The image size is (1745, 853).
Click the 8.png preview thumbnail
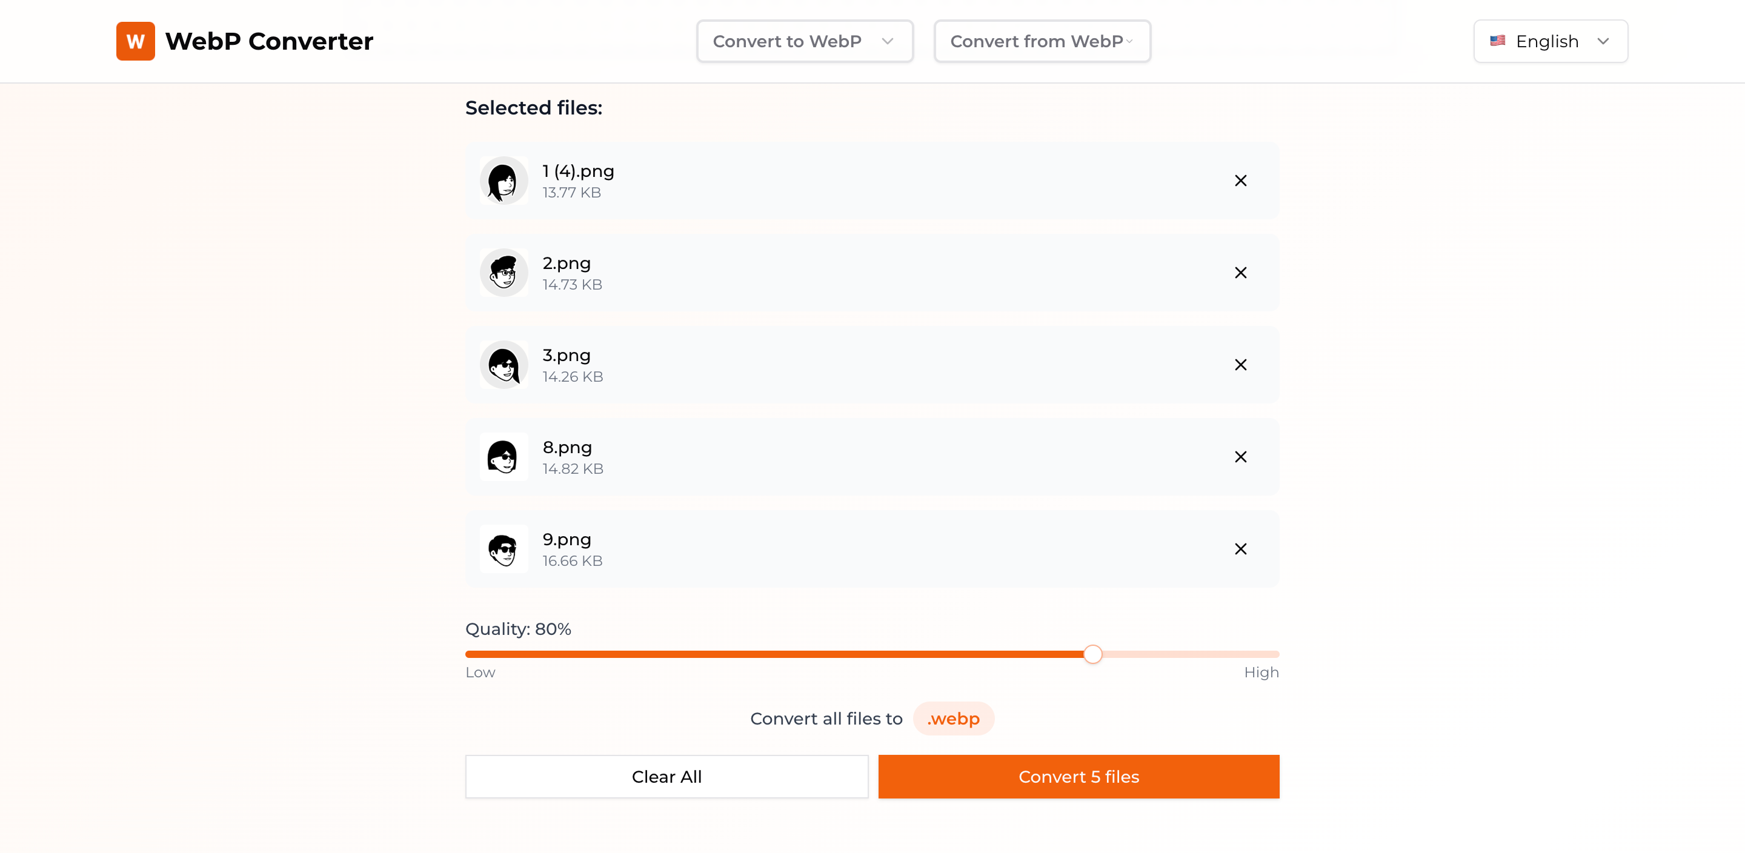(504, 457)
